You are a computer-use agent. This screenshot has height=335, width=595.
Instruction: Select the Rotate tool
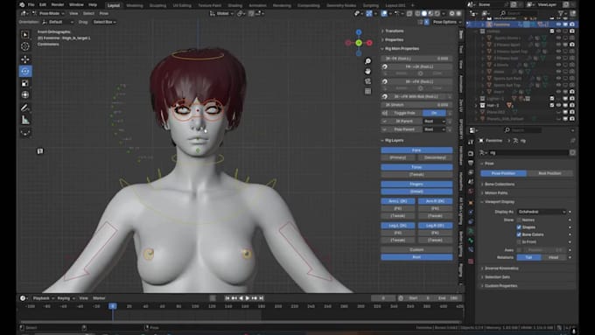[x=25, y=71]
